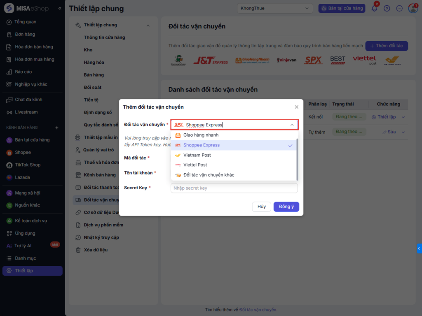Open the Đối soát settings item

93,87
